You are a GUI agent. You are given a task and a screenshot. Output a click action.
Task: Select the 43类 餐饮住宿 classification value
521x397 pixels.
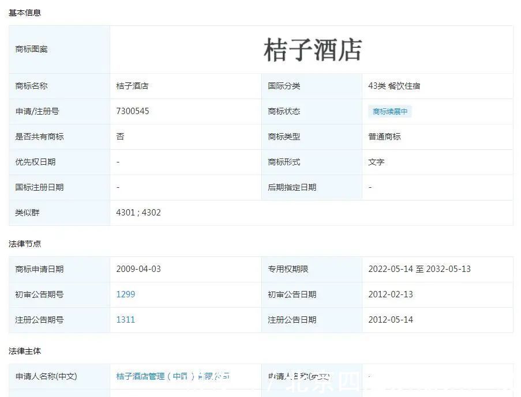pos(394,86)
